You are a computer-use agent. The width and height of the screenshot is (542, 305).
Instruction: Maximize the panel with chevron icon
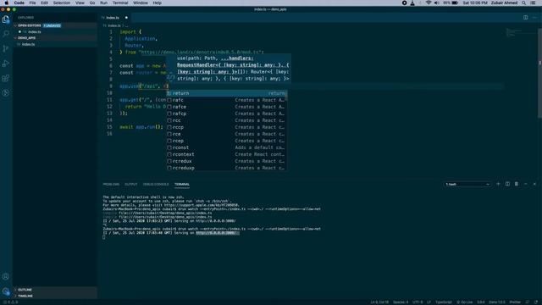click(525, 185)
